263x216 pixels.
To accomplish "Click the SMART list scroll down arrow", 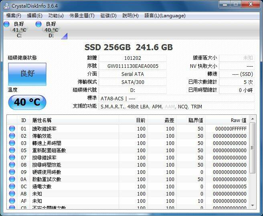I will [253, 206].
